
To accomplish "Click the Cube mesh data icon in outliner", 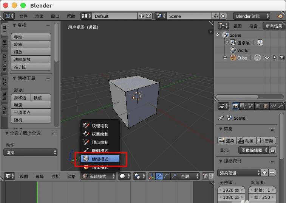I will pos(257,58).
